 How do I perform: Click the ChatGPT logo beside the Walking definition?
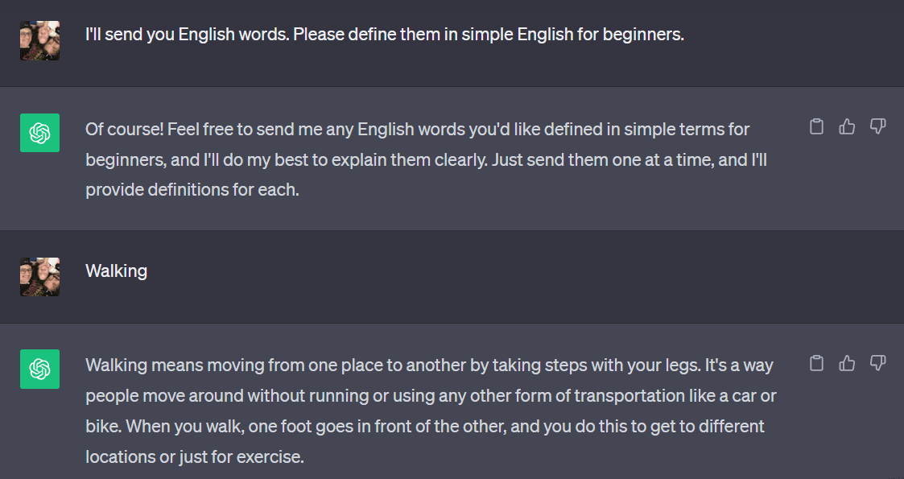click(39, 369)
